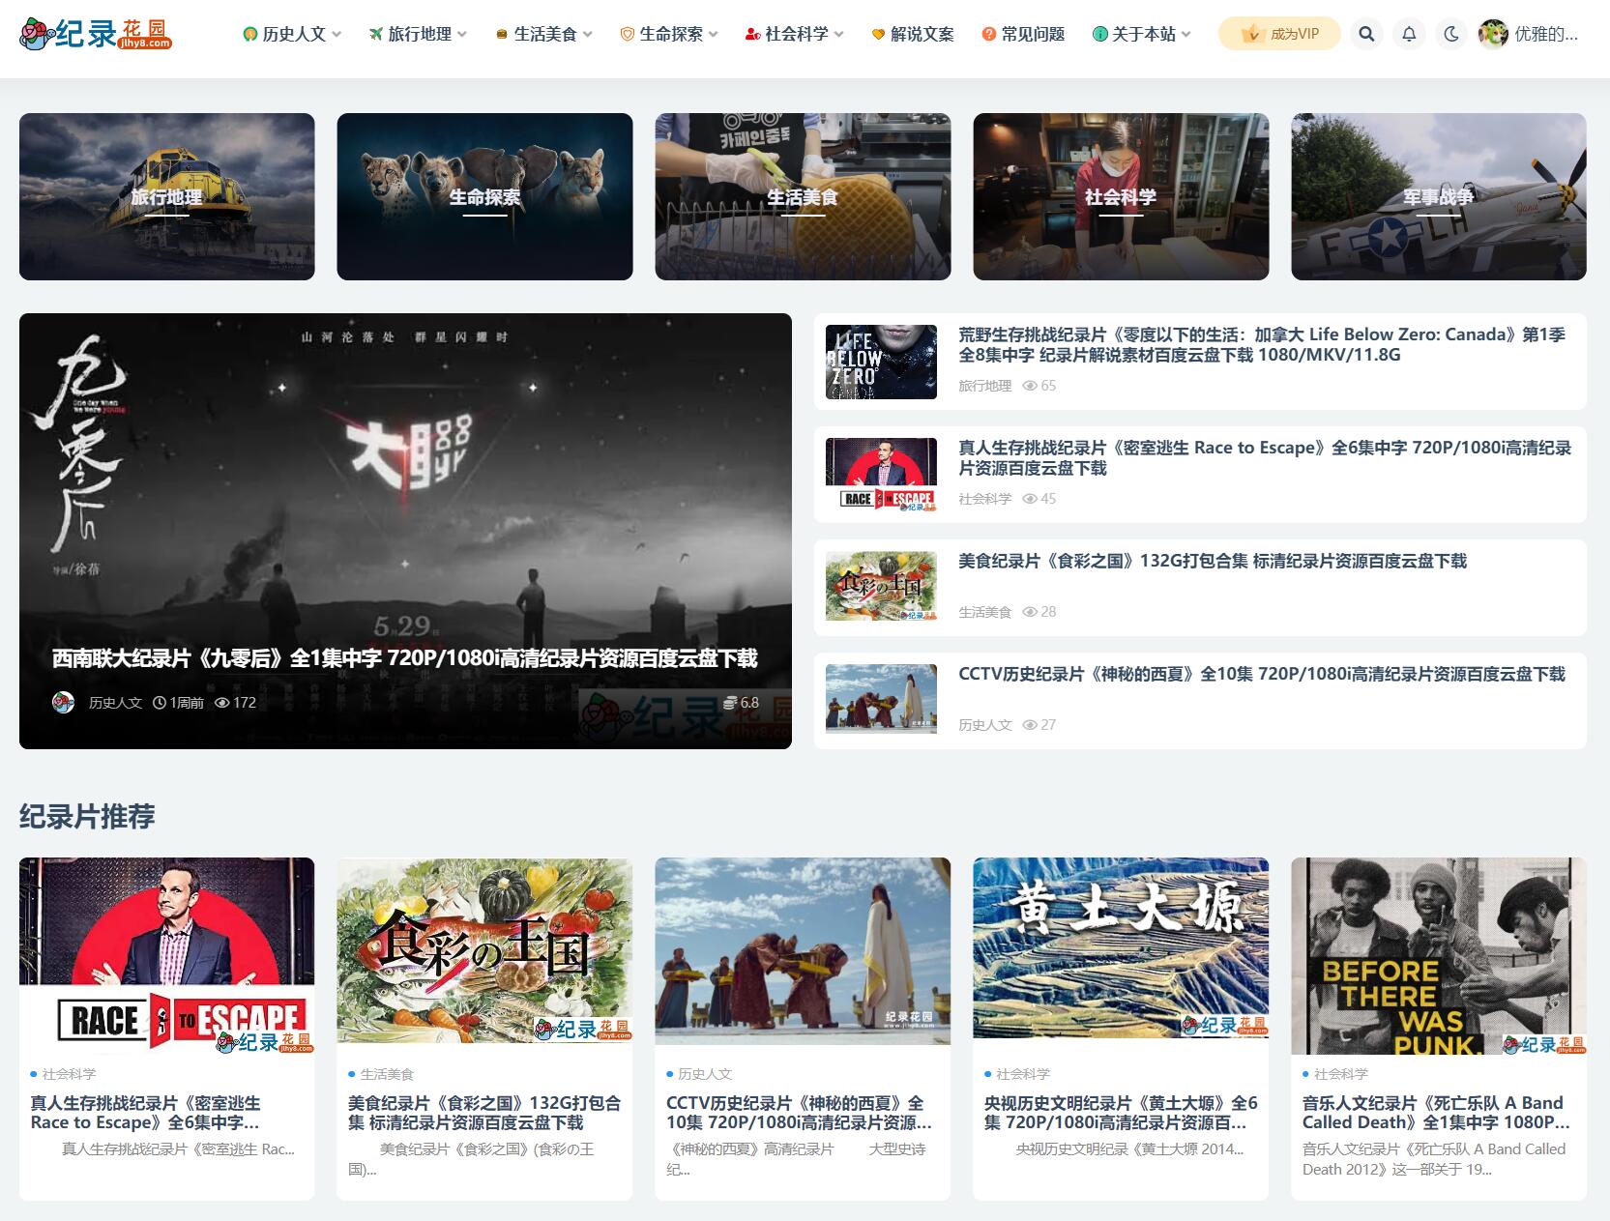The width and height of the screenshot is (1610, 1221).
Task: Click 社会科学 tag on Race to Escape card
Action: coord(69,1074)
